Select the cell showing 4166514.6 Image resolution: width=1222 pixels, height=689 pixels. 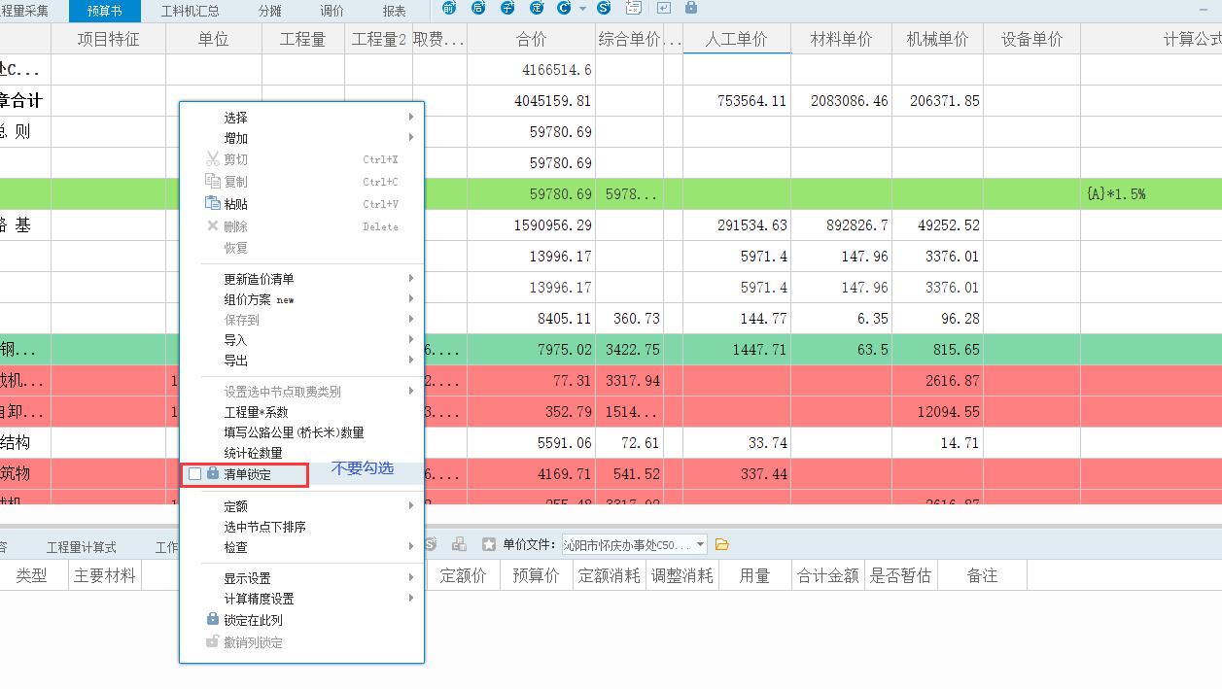[x=532, y=70]
